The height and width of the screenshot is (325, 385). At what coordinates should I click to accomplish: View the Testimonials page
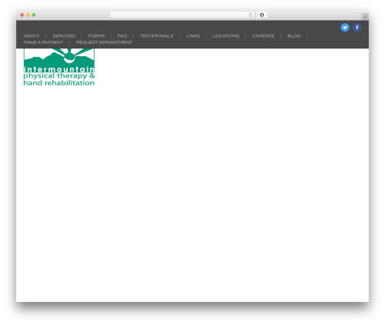click(156, 36)
